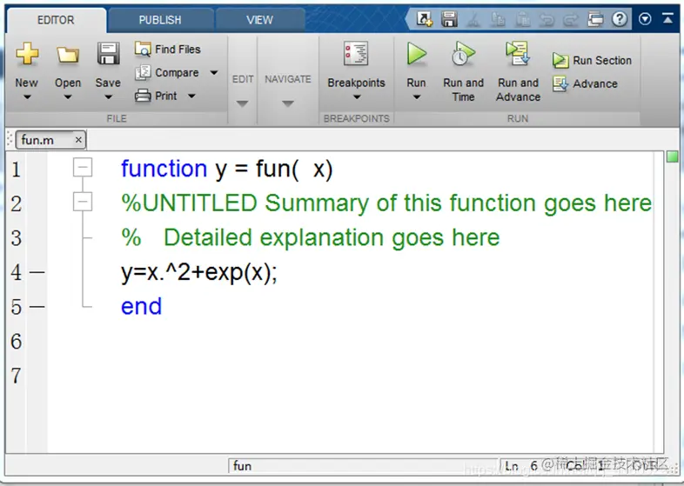Click the Find Files icon
Viewport: 684px width, 486px height.
tap(143, 49)
